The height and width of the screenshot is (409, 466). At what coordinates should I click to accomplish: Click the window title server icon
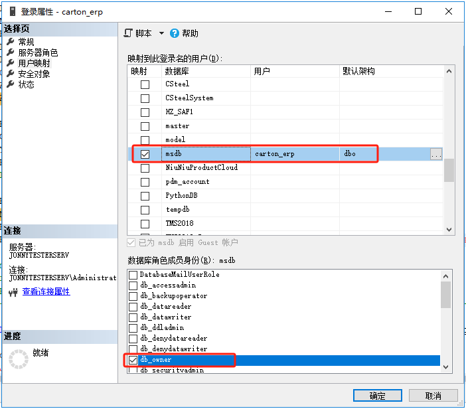coord(12,11)
